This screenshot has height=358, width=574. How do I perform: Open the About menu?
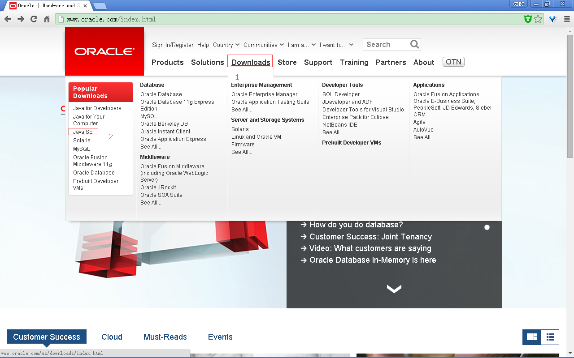424,62
